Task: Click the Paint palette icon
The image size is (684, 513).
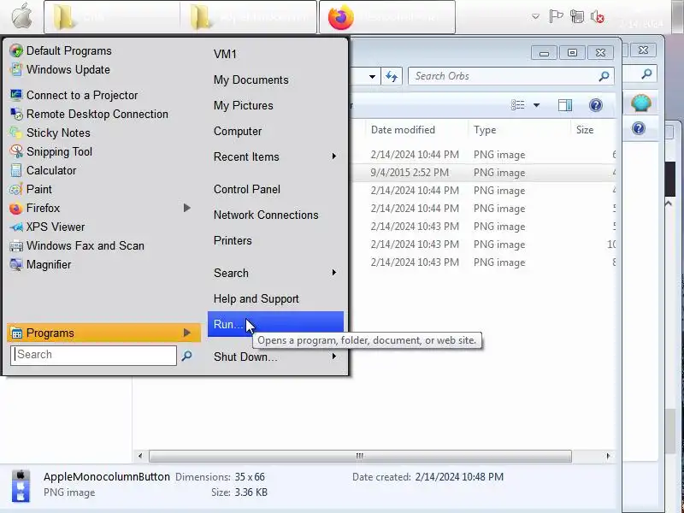Action: pos(16,189)
